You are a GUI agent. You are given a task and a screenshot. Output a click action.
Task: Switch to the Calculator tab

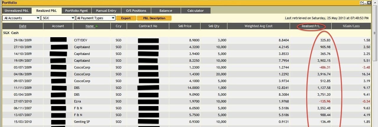point(195,11)
